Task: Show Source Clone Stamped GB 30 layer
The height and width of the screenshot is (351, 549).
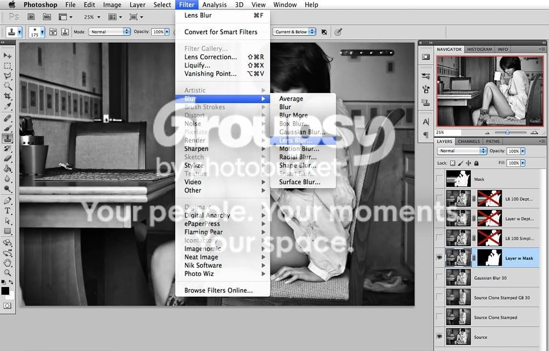Action: pos(439,297)
